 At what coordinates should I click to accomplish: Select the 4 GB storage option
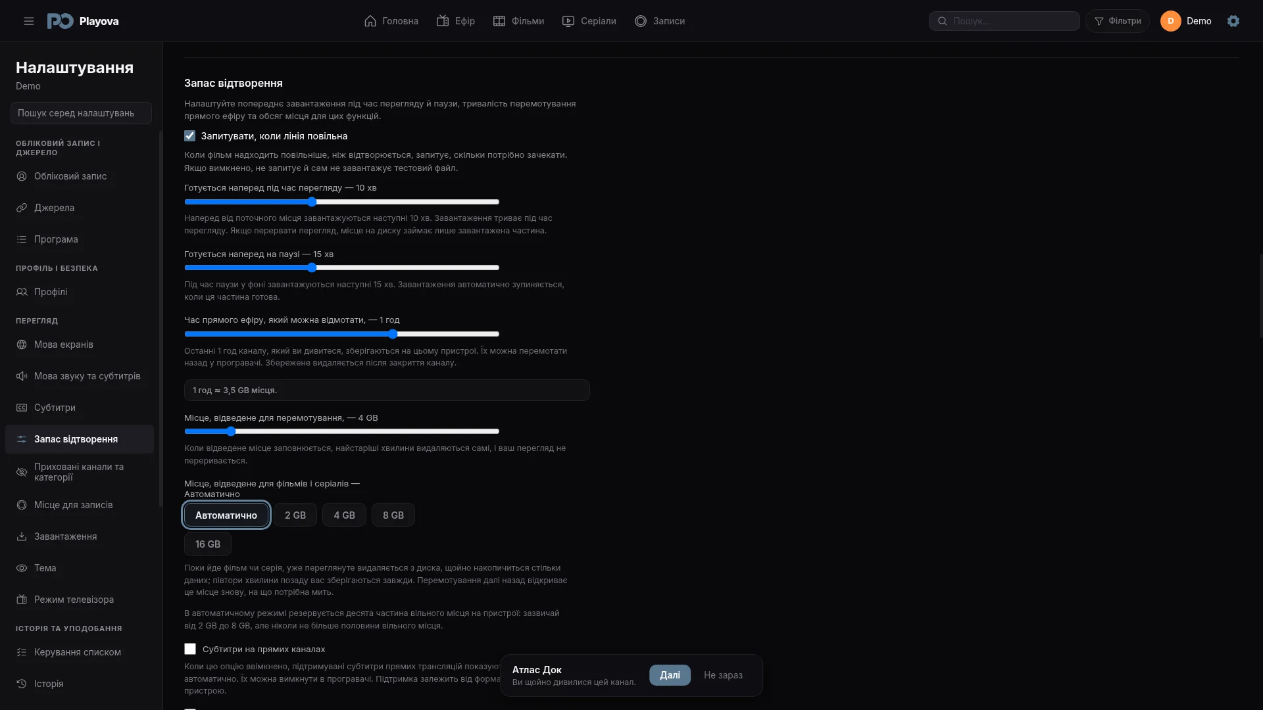click(x=344, y=515)
